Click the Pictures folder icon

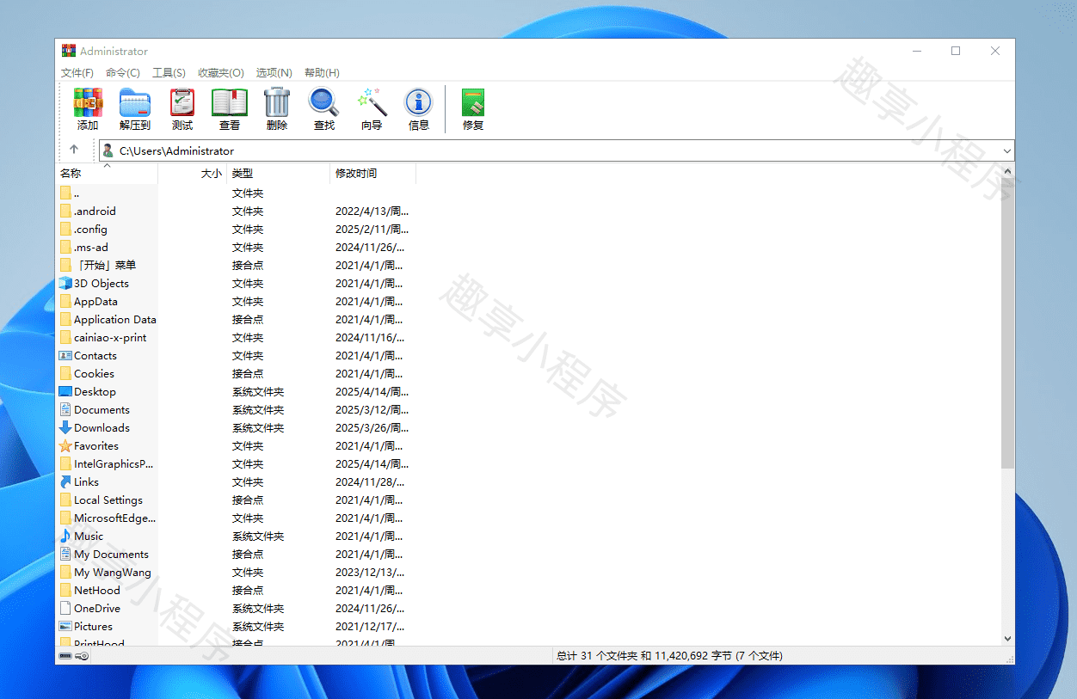pyautogui.click(x=65, y=626)
